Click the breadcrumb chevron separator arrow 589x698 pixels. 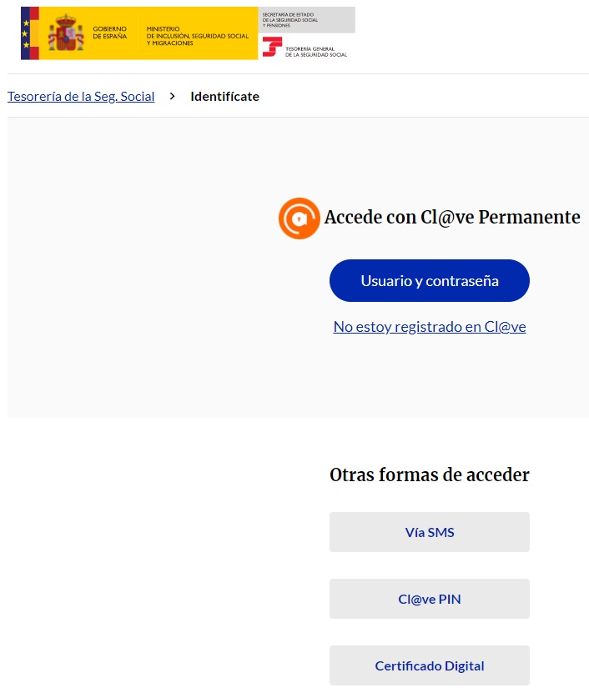[x=173, y=96]
